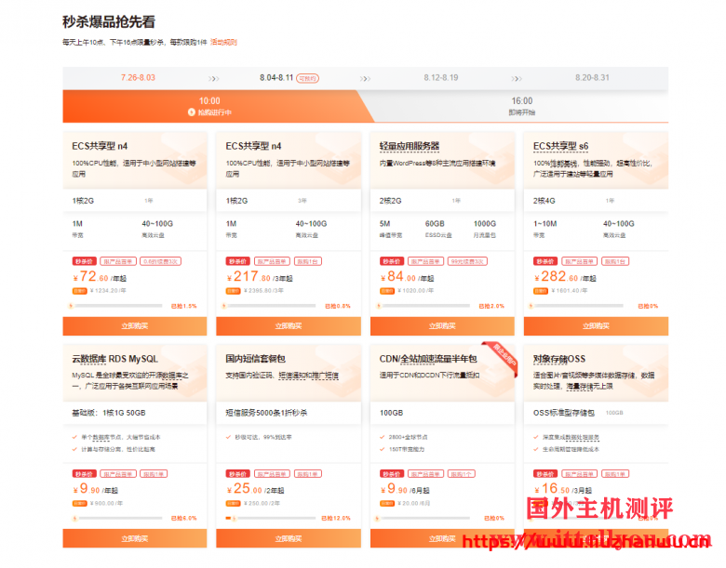Image resolution: width=726 pixels, height=568 pixels.
Task: Click the 秒杀价 badge on the CDN card
Action: (x=392, y=473)
